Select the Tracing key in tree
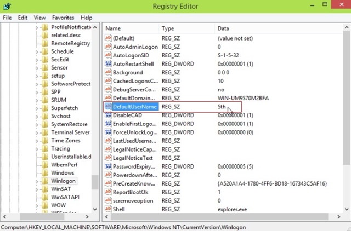 coord(60,148)
